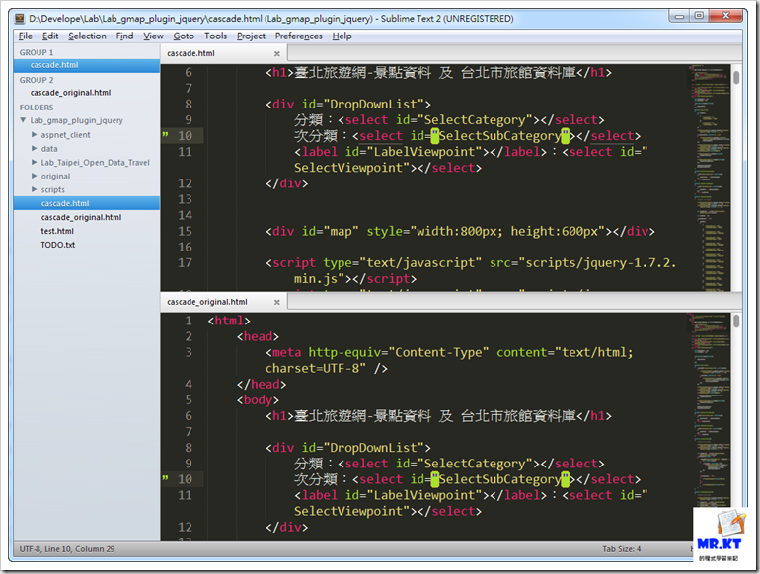The height and width of the screenshot is (574, 760).
Task: Open the View menu
Action: [153, 36]
